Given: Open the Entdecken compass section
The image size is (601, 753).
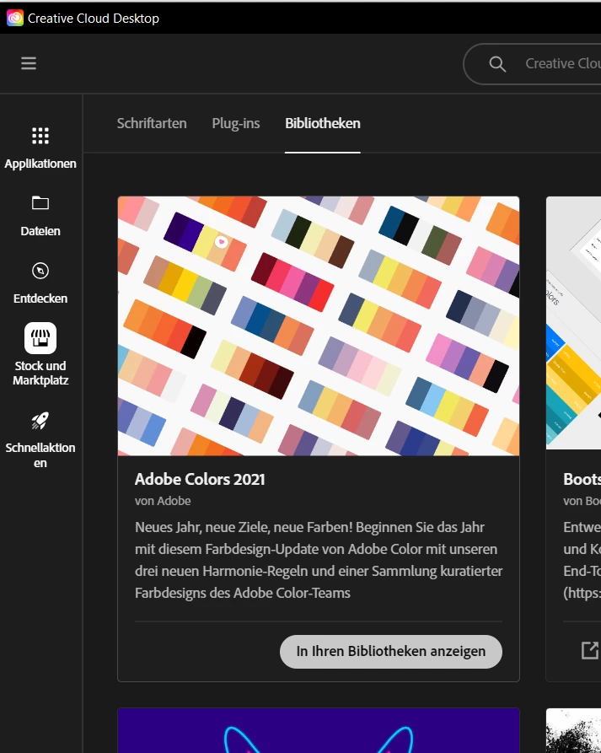Looking at the screenshot, I should pyautogui.click(x=40, y=283).
